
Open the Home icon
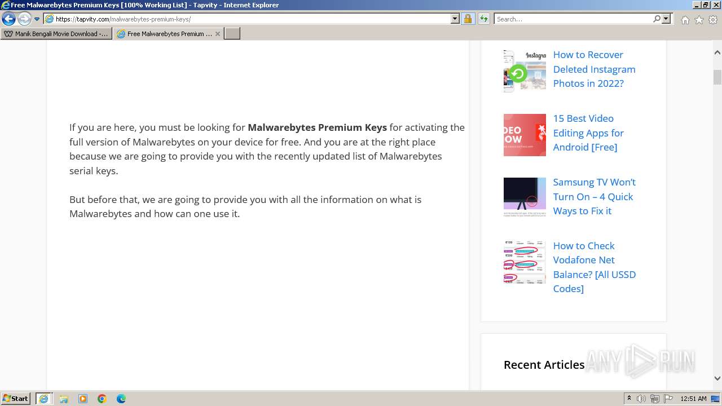(685, 20)
